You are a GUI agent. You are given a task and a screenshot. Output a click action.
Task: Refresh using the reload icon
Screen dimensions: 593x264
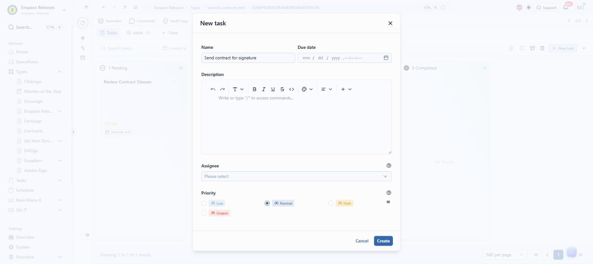click(125, 8)
